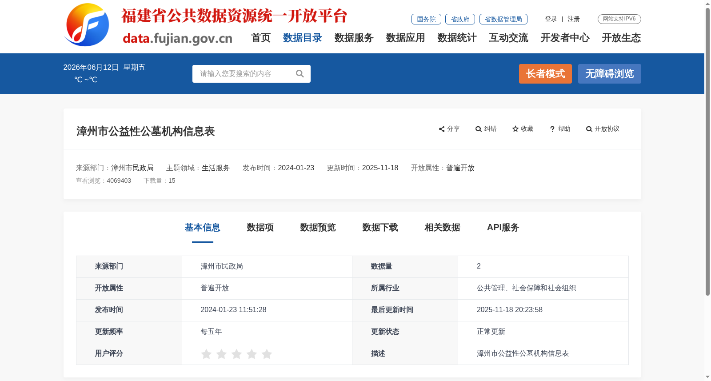Click header 发布时间 2024-01-23
The image size is (711, 381).
pyautogui.click(x=278, y=168)
